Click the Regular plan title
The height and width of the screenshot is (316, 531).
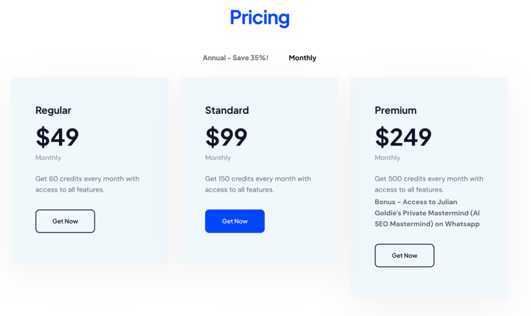[x=53, y=110]
